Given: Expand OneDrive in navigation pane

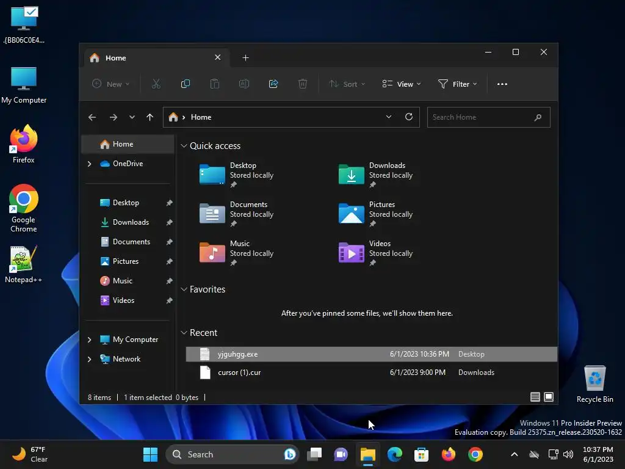Looking at the screenshot, I should pyautogui.click(x=89, y=164).
